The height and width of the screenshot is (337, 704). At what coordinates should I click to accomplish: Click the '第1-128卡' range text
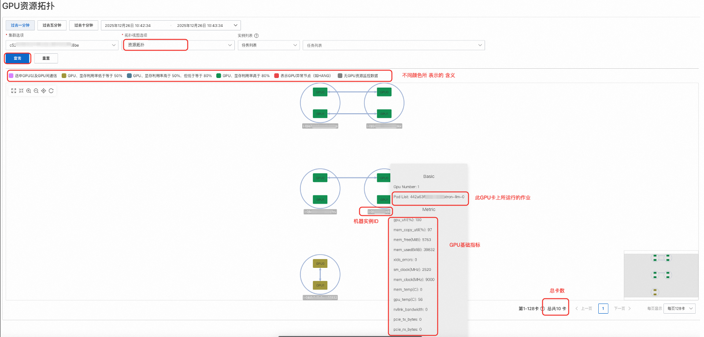(x=529, y=309)
